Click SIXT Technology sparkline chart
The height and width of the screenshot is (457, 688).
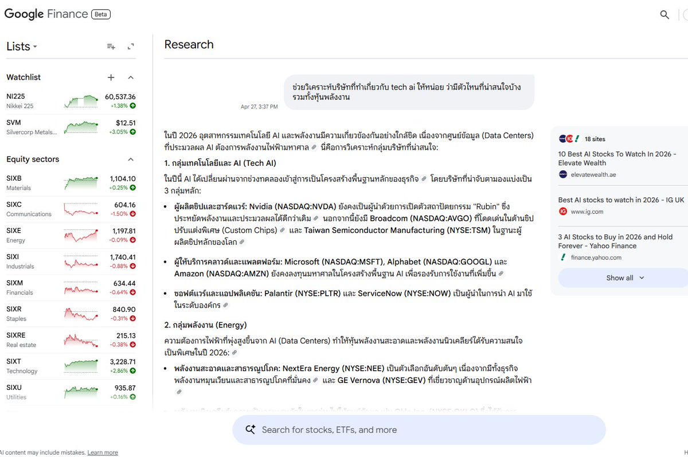(x=81, y=365)
